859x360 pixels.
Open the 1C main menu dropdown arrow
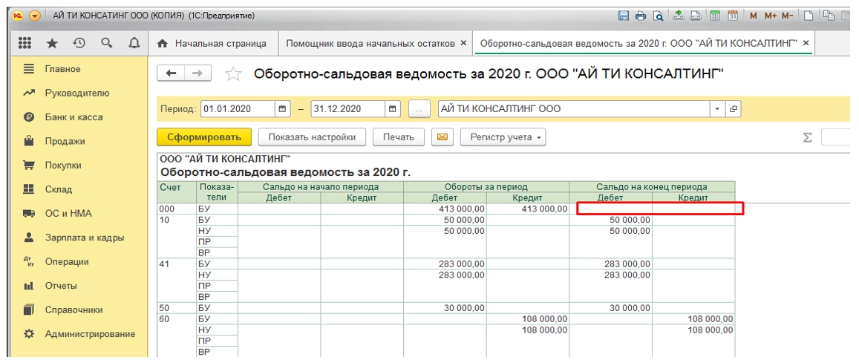[35, 16]
